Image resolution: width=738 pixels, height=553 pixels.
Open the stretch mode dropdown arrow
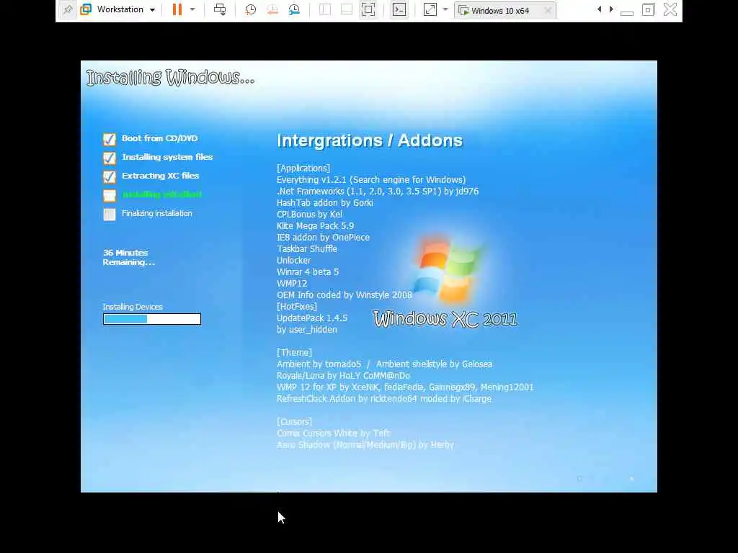click(445, 9)
